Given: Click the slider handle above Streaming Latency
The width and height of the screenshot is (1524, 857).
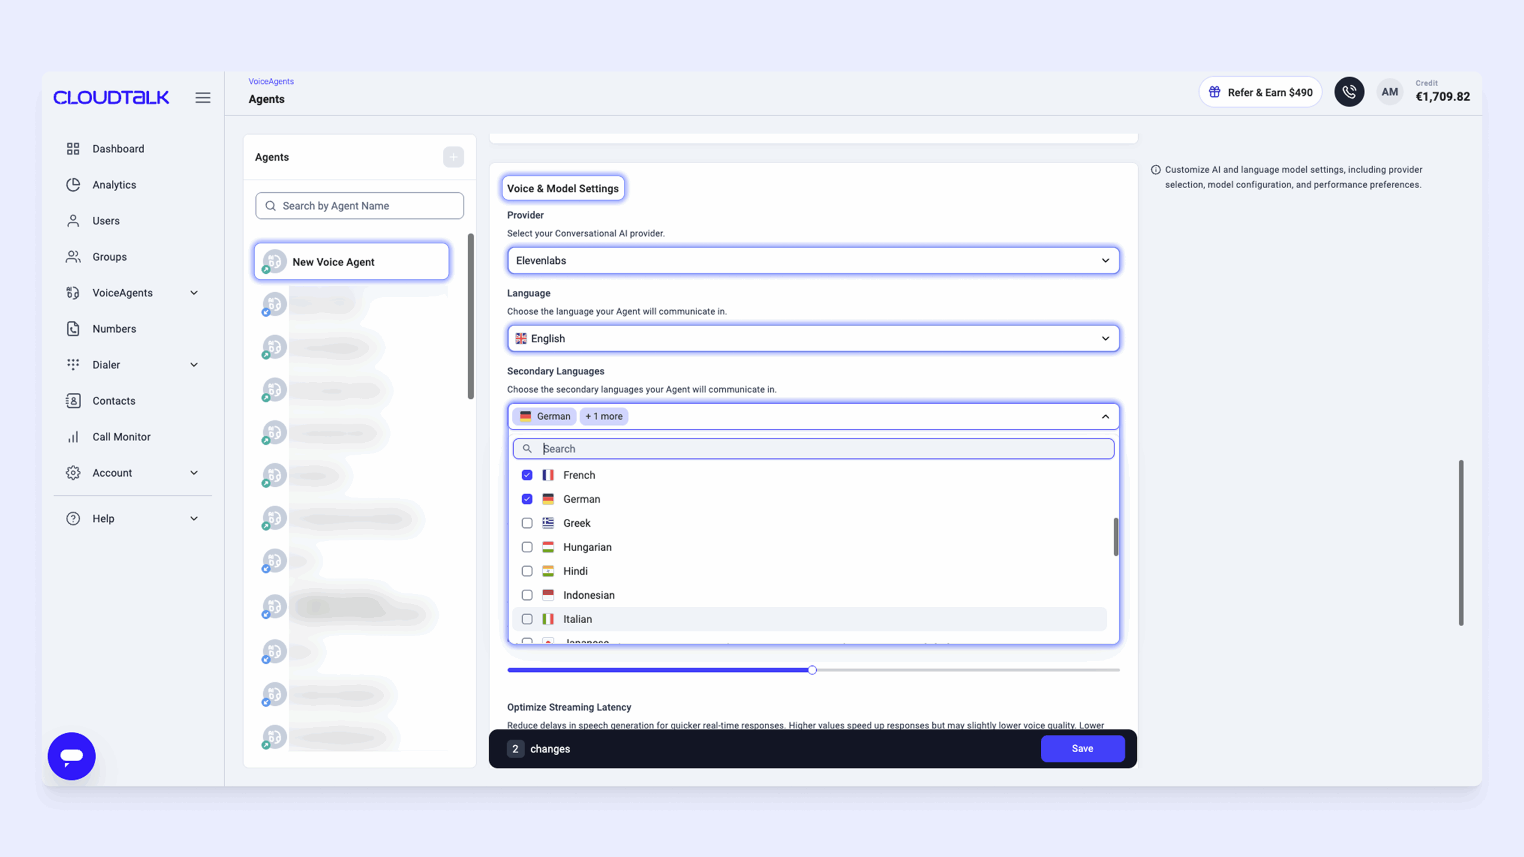Looking at the screenshot, I should pyautogui.click(x=812, y=670).
